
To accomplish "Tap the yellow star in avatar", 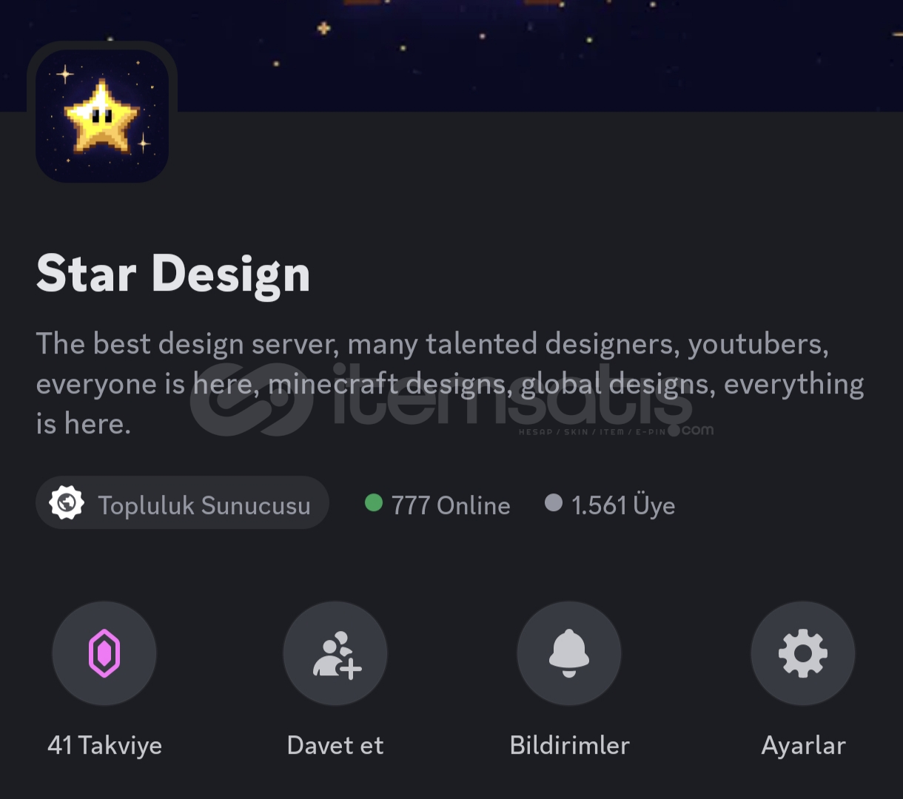I will pos(102,115).
